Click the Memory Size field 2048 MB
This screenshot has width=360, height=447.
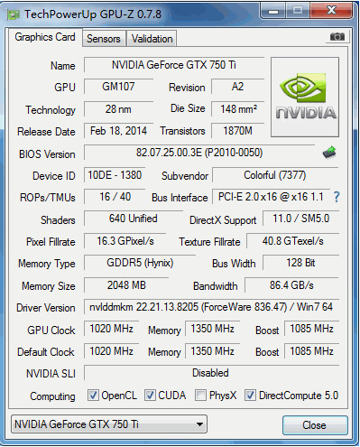point(126,285)
